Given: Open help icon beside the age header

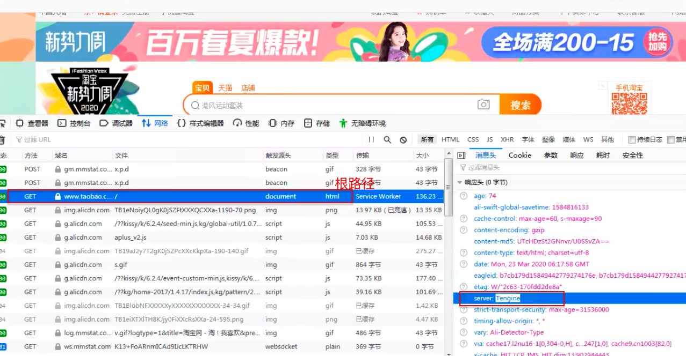Looking at the screenshot, I should tap(464, 196).
